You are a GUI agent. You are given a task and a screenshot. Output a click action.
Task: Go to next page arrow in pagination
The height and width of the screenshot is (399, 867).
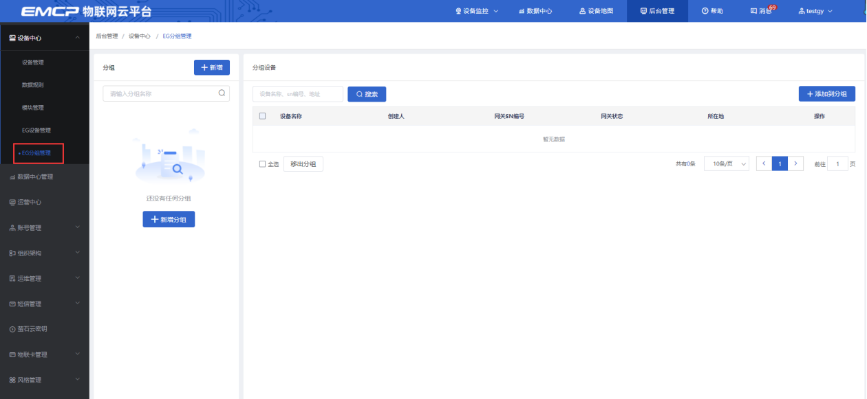(x=796, y=163)
